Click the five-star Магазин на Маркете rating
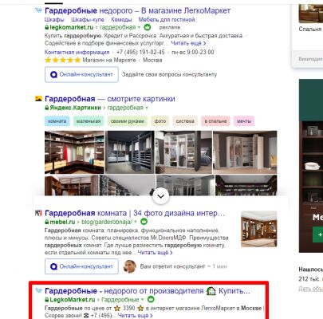 [62, 60]
